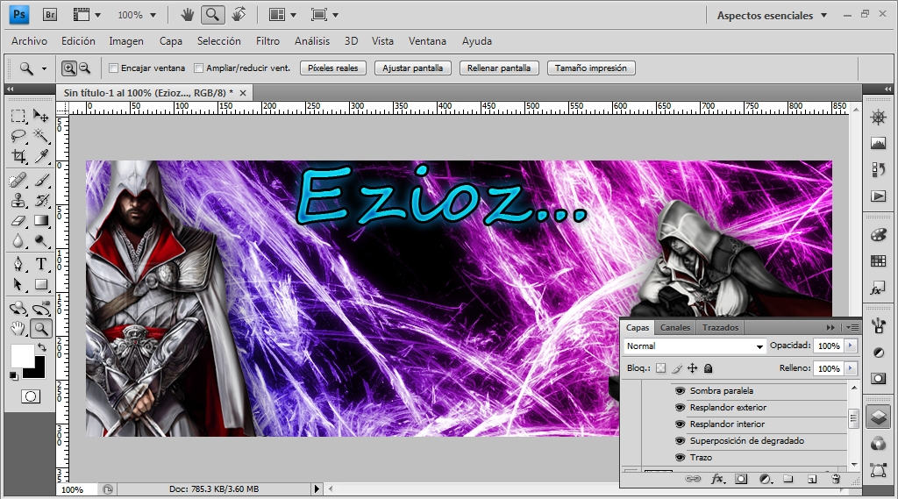Click the Add layer style fx icon
Viewport: 898px width, 499px height.
717,479
